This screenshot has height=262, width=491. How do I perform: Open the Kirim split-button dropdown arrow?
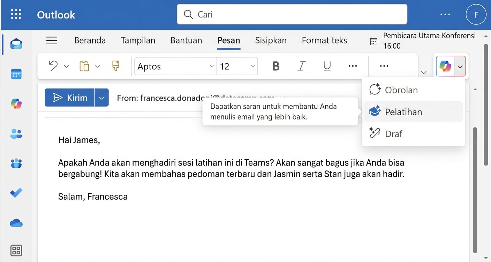(101, 98)
